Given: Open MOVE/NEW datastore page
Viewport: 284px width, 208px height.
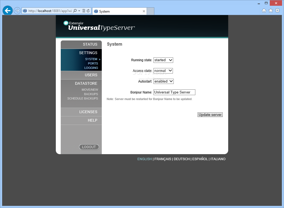Looking at the screenshot, I should [90, 90].
